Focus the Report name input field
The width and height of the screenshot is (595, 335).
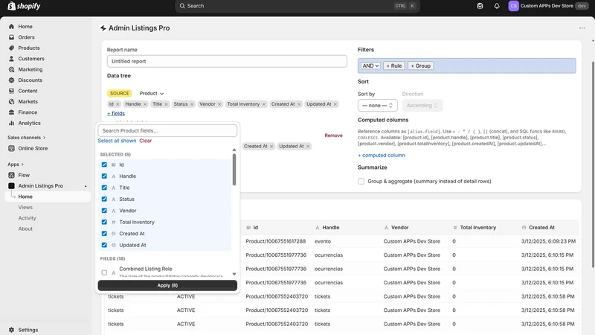[227, 61]
